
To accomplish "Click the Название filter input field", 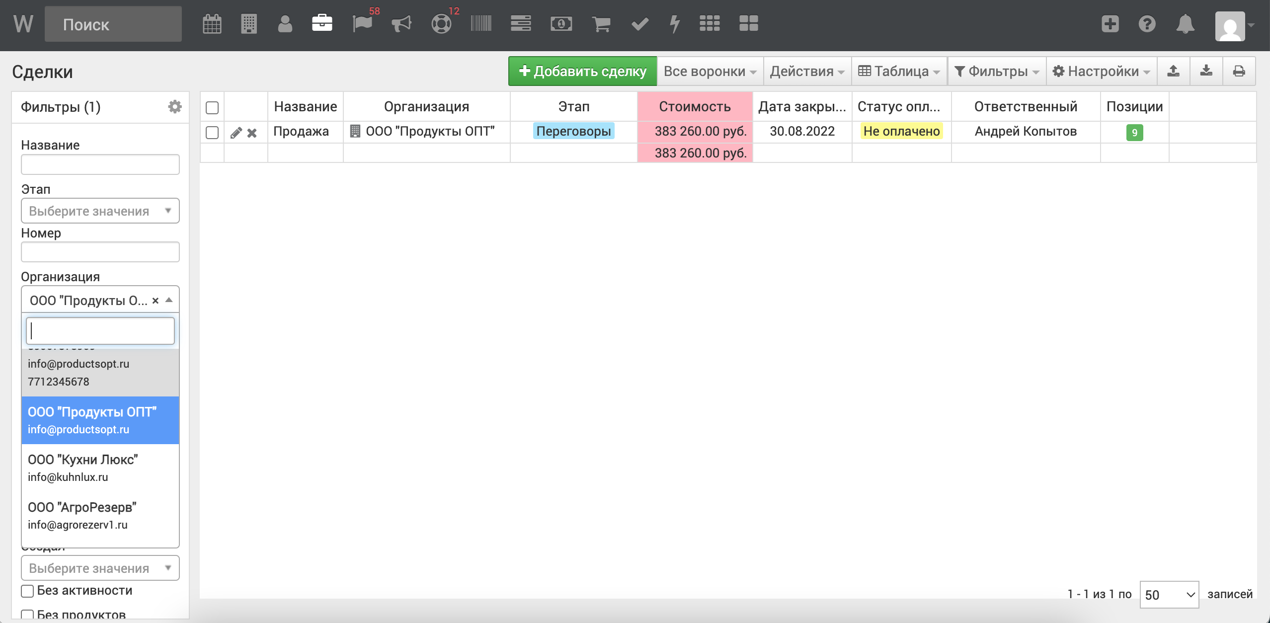I will [100, 164].
